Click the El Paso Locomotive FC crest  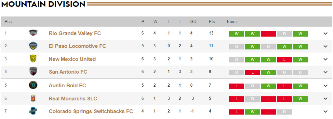click(x=33, y=46)
